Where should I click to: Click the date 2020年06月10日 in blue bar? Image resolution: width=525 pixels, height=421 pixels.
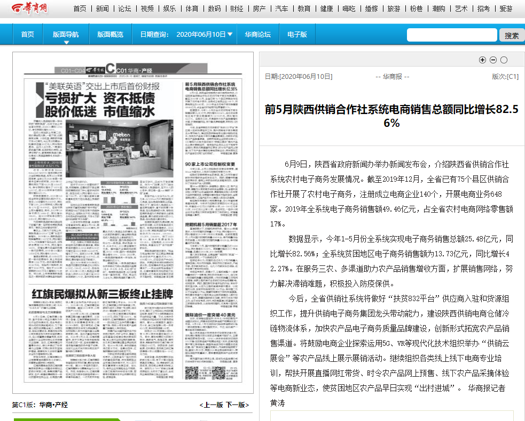[201, 35]
